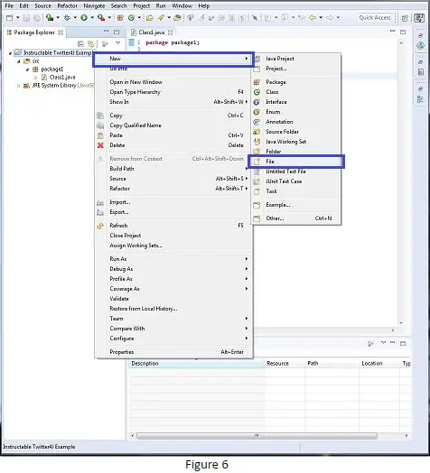Click Collapse All in Package Explorer
Image resolution: width=430 pixels, height=473 pixels.
80,43
